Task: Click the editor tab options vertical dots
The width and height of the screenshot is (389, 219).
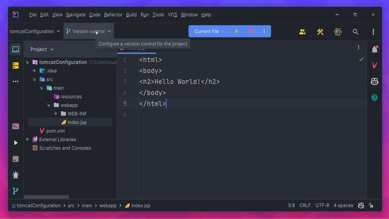Action: click(359, 47)
